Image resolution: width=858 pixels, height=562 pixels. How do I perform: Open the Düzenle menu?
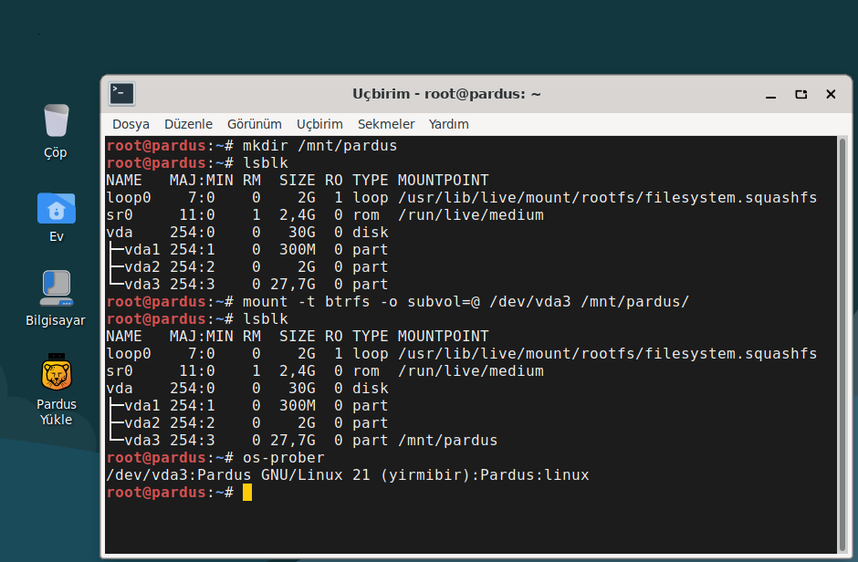pos(188,124)
